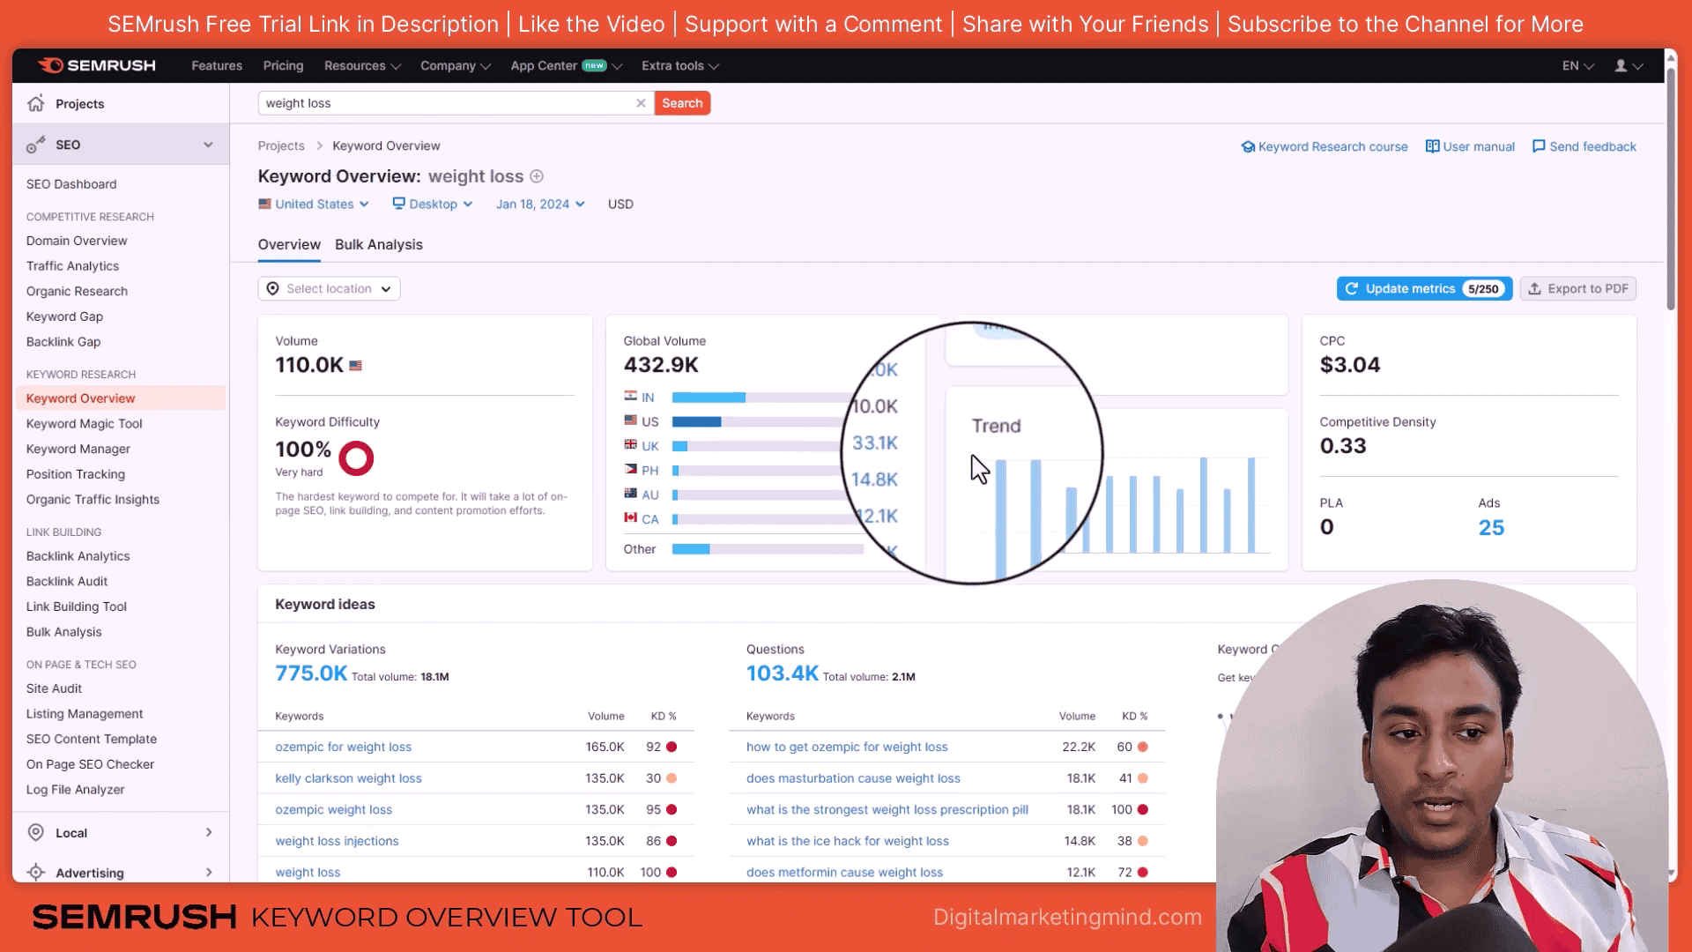Collapse the SEO sidebar section

pos(208,145)
